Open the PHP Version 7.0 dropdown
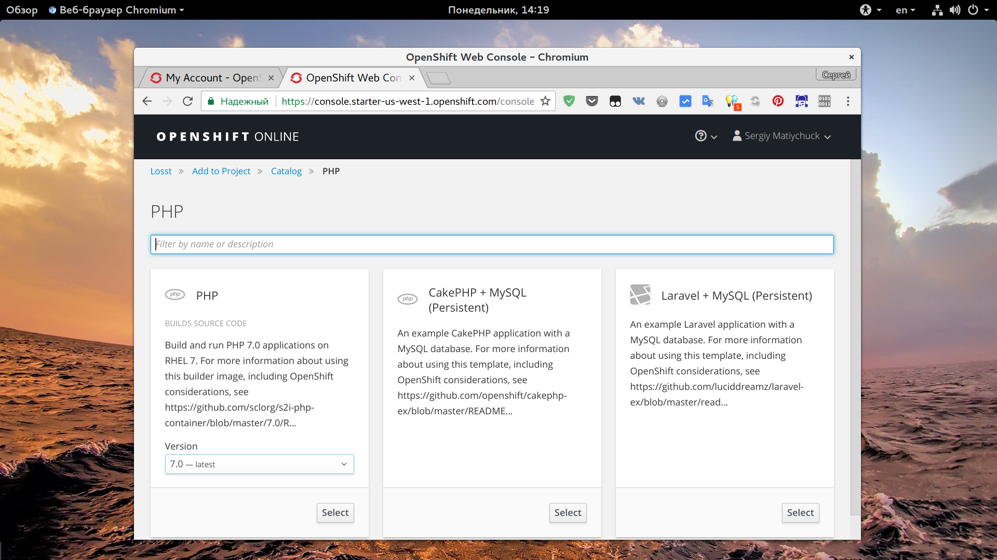 [x=259, y=464]
